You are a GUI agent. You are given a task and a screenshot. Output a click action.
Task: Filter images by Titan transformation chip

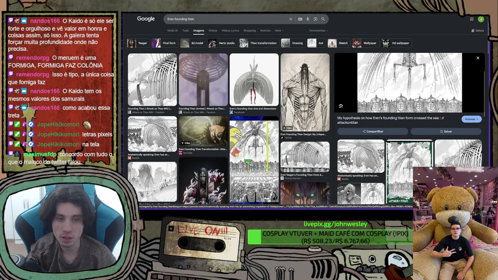pos(258,43)
